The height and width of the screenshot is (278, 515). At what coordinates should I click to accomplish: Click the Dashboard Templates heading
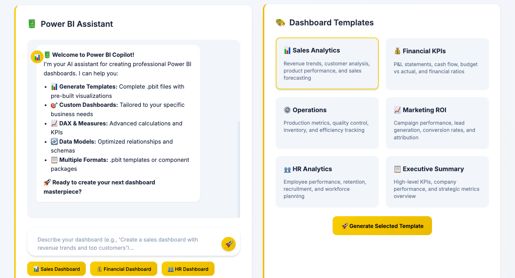point(332,23)
